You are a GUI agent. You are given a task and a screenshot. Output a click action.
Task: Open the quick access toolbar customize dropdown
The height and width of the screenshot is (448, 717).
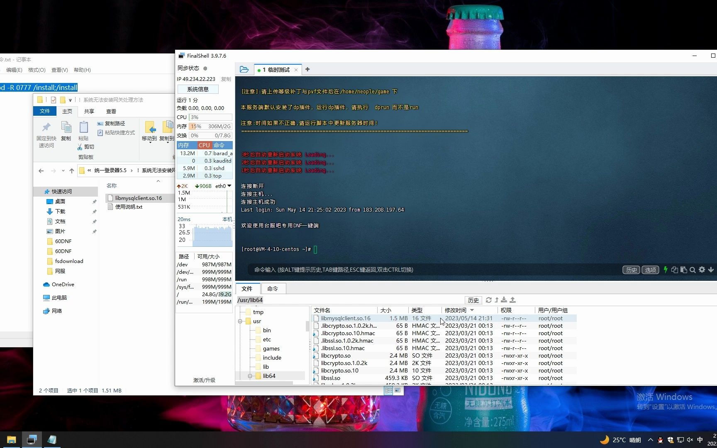[x=70, y=100]
